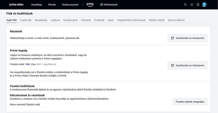218x113 pixels.
Task: Open Előfizetések in the top navigation
Action: pos(109,5)
